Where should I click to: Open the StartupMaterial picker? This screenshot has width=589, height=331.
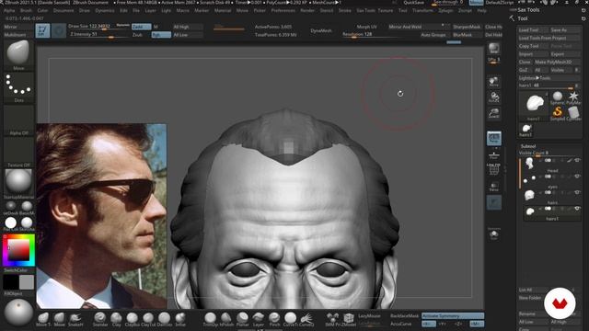pos(18,184)
